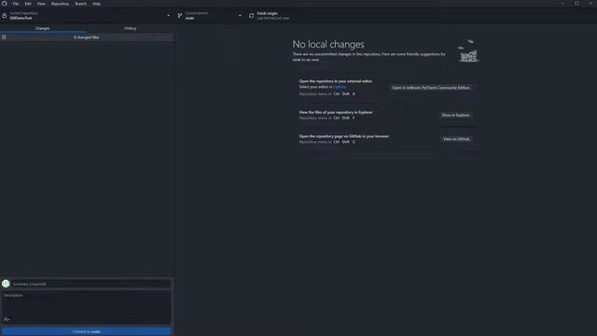The image size is (597, 336).
Task: Open the Options link for editor selection
Action: (x=340, y=87)
